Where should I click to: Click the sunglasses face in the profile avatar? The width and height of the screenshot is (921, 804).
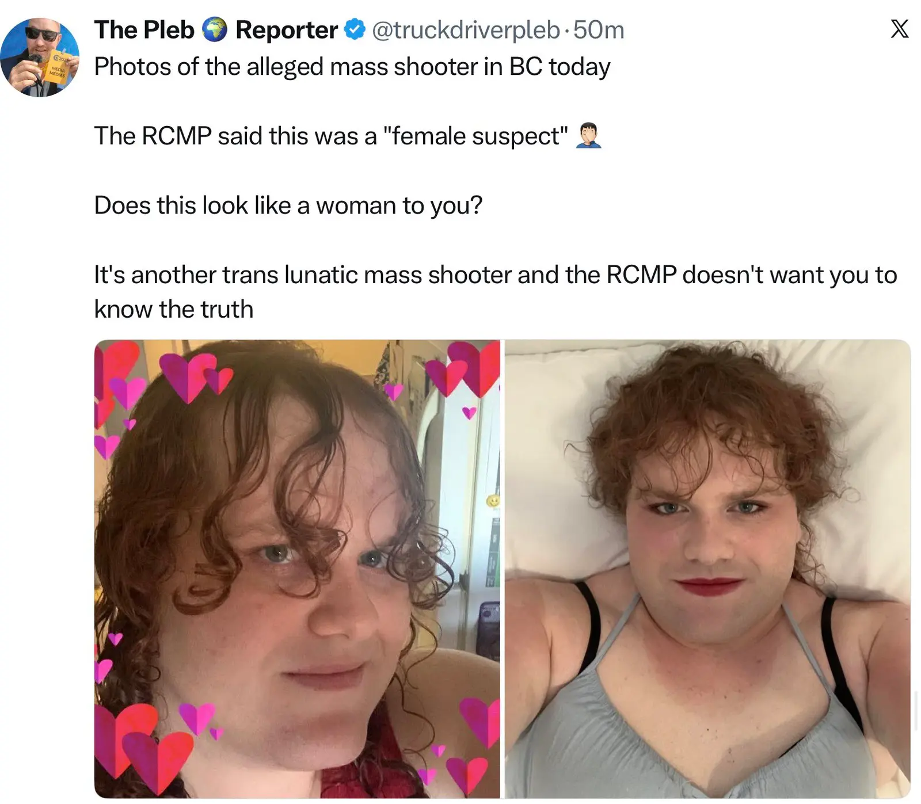click(x=41, y=35)
